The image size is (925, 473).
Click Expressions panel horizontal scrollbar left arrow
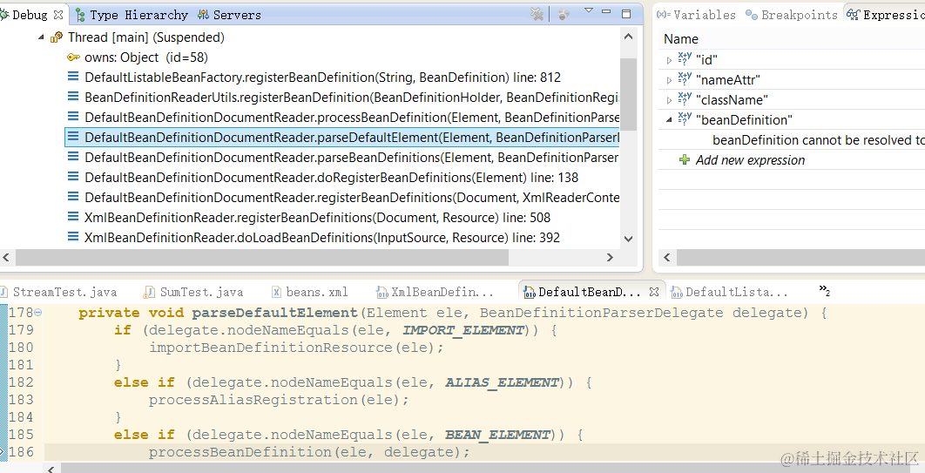[667, 258]
